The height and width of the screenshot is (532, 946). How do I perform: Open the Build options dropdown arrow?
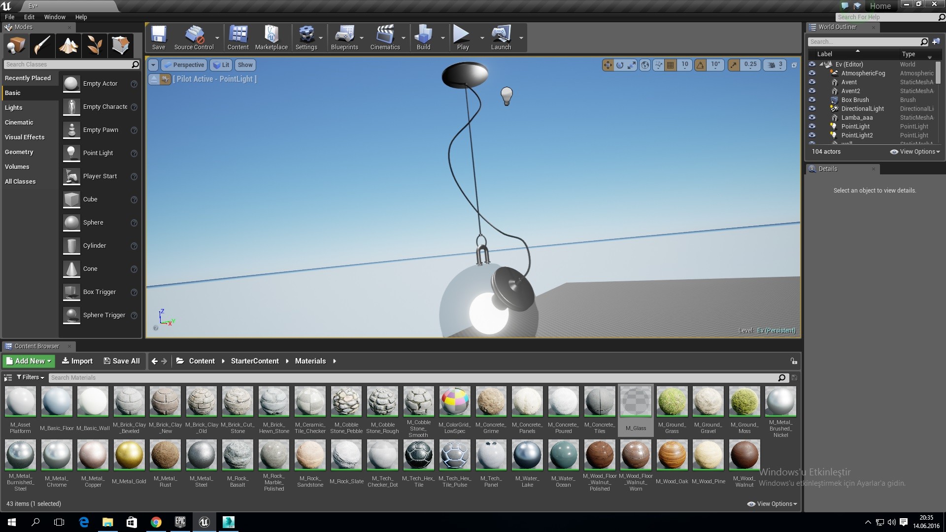(x=442, y=38)
